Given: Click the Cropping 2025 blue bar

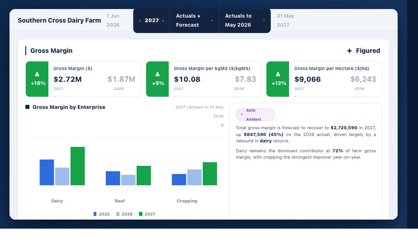Looking at the screenshot, I should pos(179,179).
